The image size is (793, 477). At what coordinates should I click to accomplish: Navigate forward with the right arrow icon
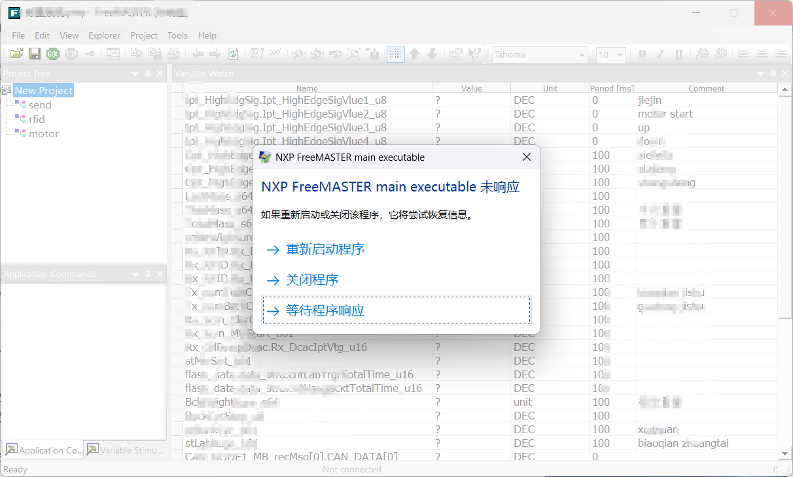click(215, 54)
